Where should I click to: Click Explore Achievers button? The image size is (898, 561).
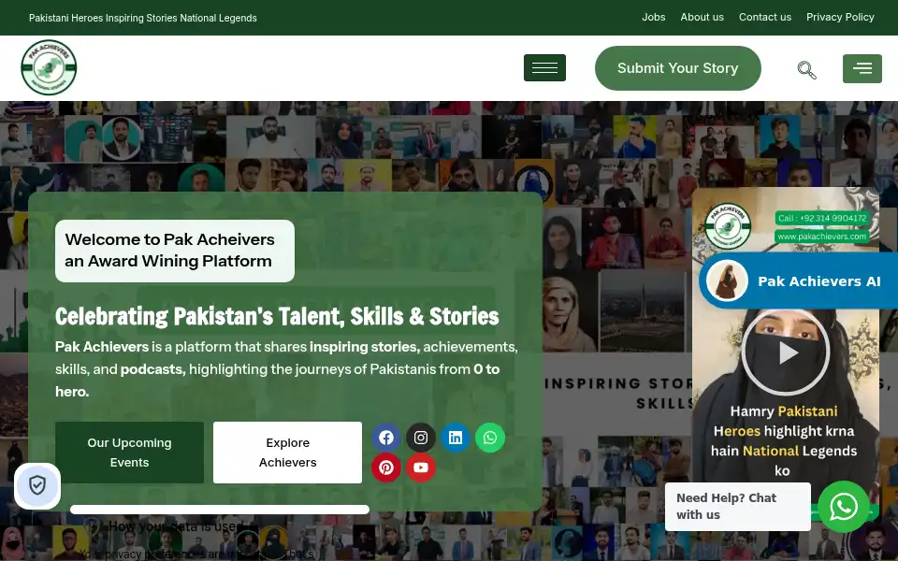coord(287,453)
